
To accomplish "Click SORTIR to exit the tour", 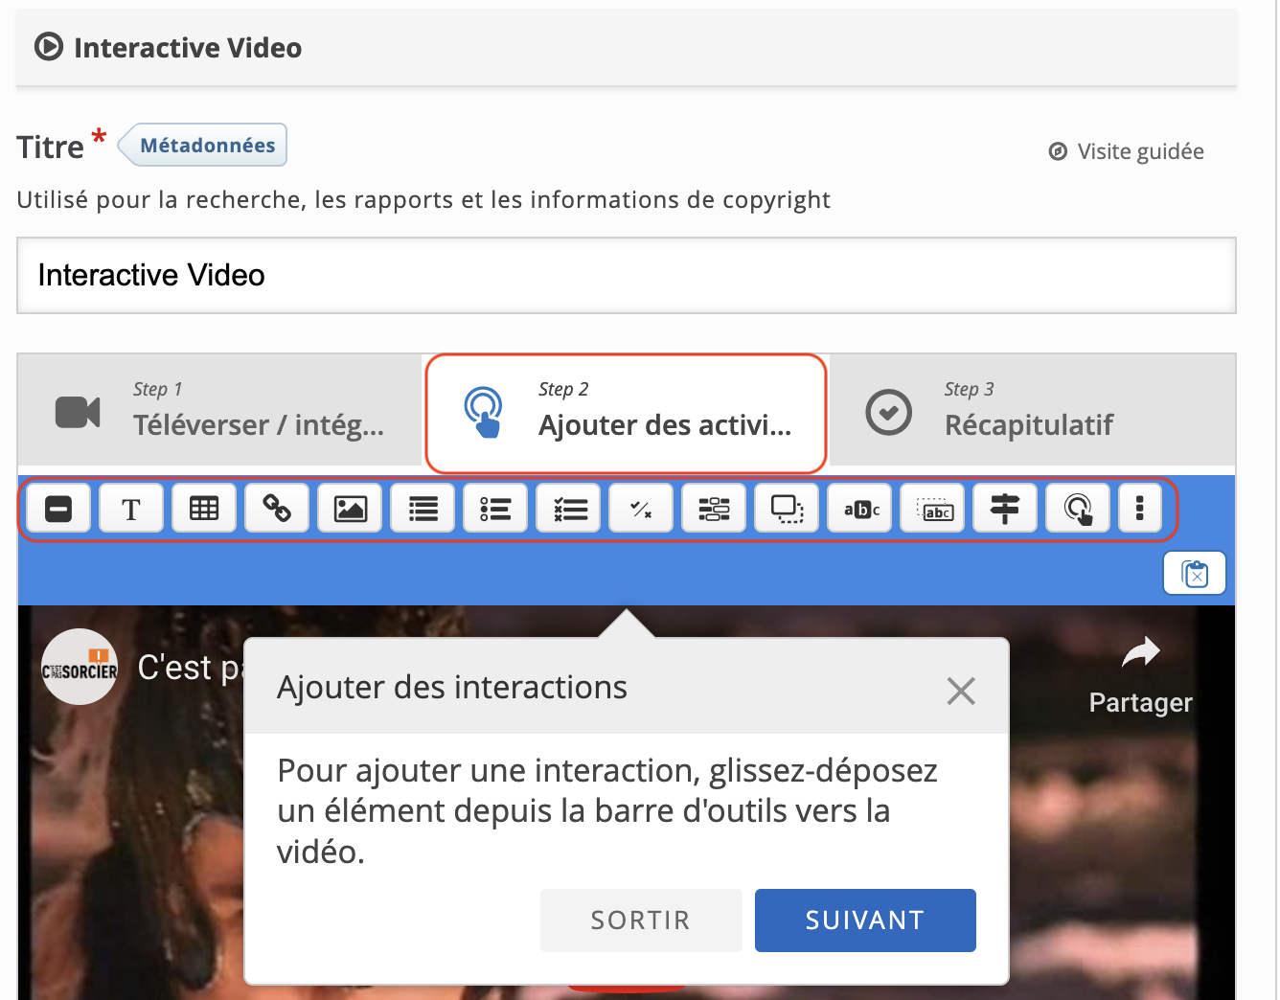I will [640, 920].
